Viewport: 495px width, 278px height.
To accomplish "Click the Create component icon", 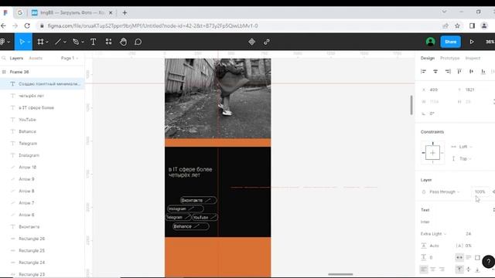I will (251, 42).
